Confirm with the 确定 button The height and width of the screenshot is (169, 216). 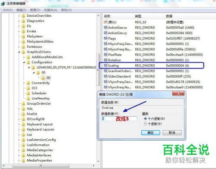(x=151, y=133)
